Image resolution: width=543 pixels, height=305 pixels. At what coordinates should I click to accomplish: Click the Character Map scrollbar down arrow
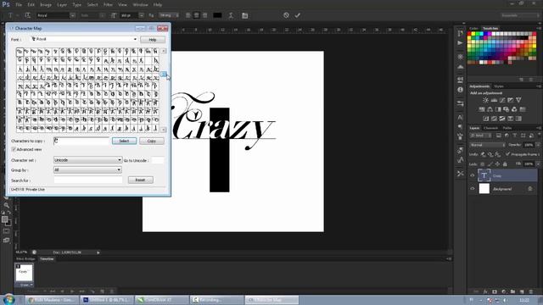(x=164, y=130)
